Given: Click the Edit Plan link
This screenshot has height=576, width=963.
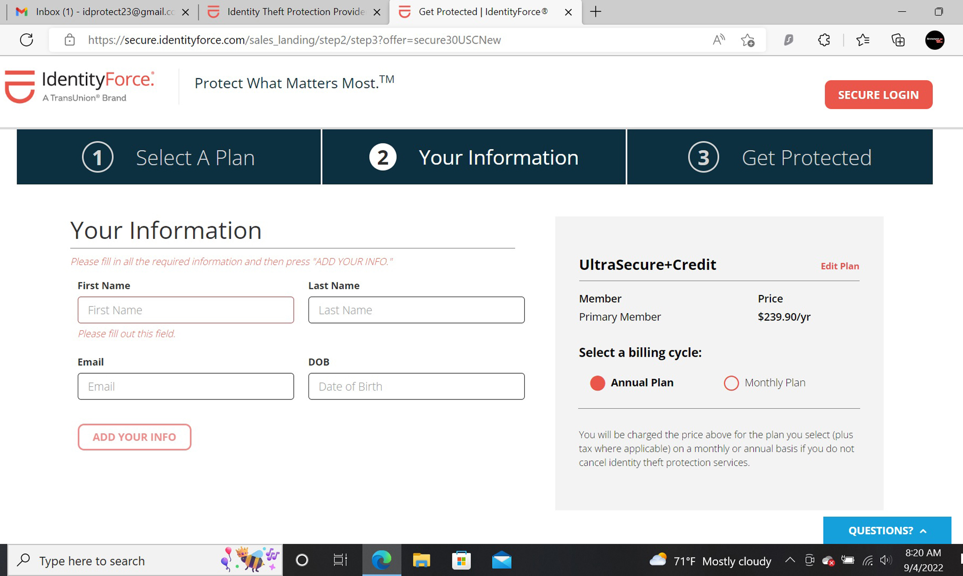Looking at the screenshot, I should 840,266.
